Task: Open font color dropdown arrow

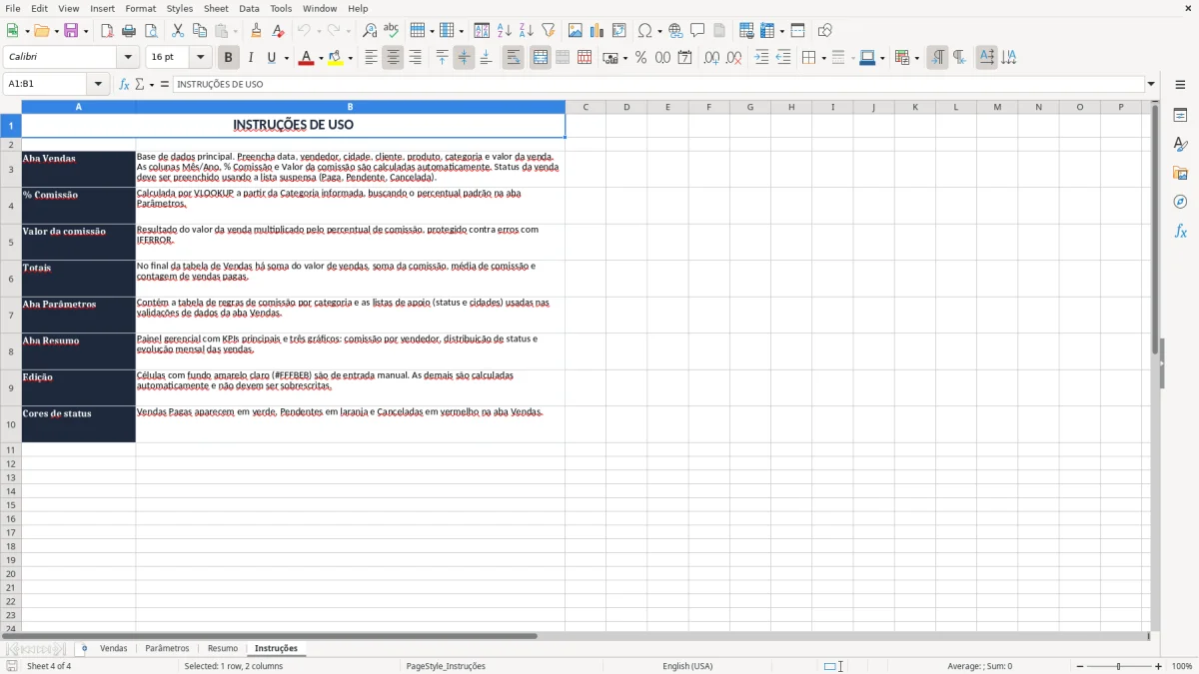Action: pyautogui.click(x=321, y=58)
